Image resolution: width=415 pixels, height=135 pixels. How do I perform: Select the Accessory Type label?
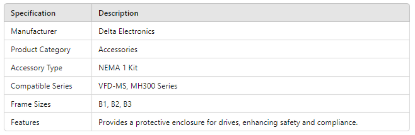coord(37,68)
